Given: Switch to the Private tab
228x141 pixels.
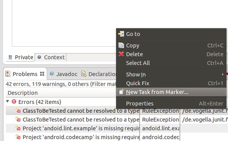Looking at the screenshot, I should pos(21,57).
